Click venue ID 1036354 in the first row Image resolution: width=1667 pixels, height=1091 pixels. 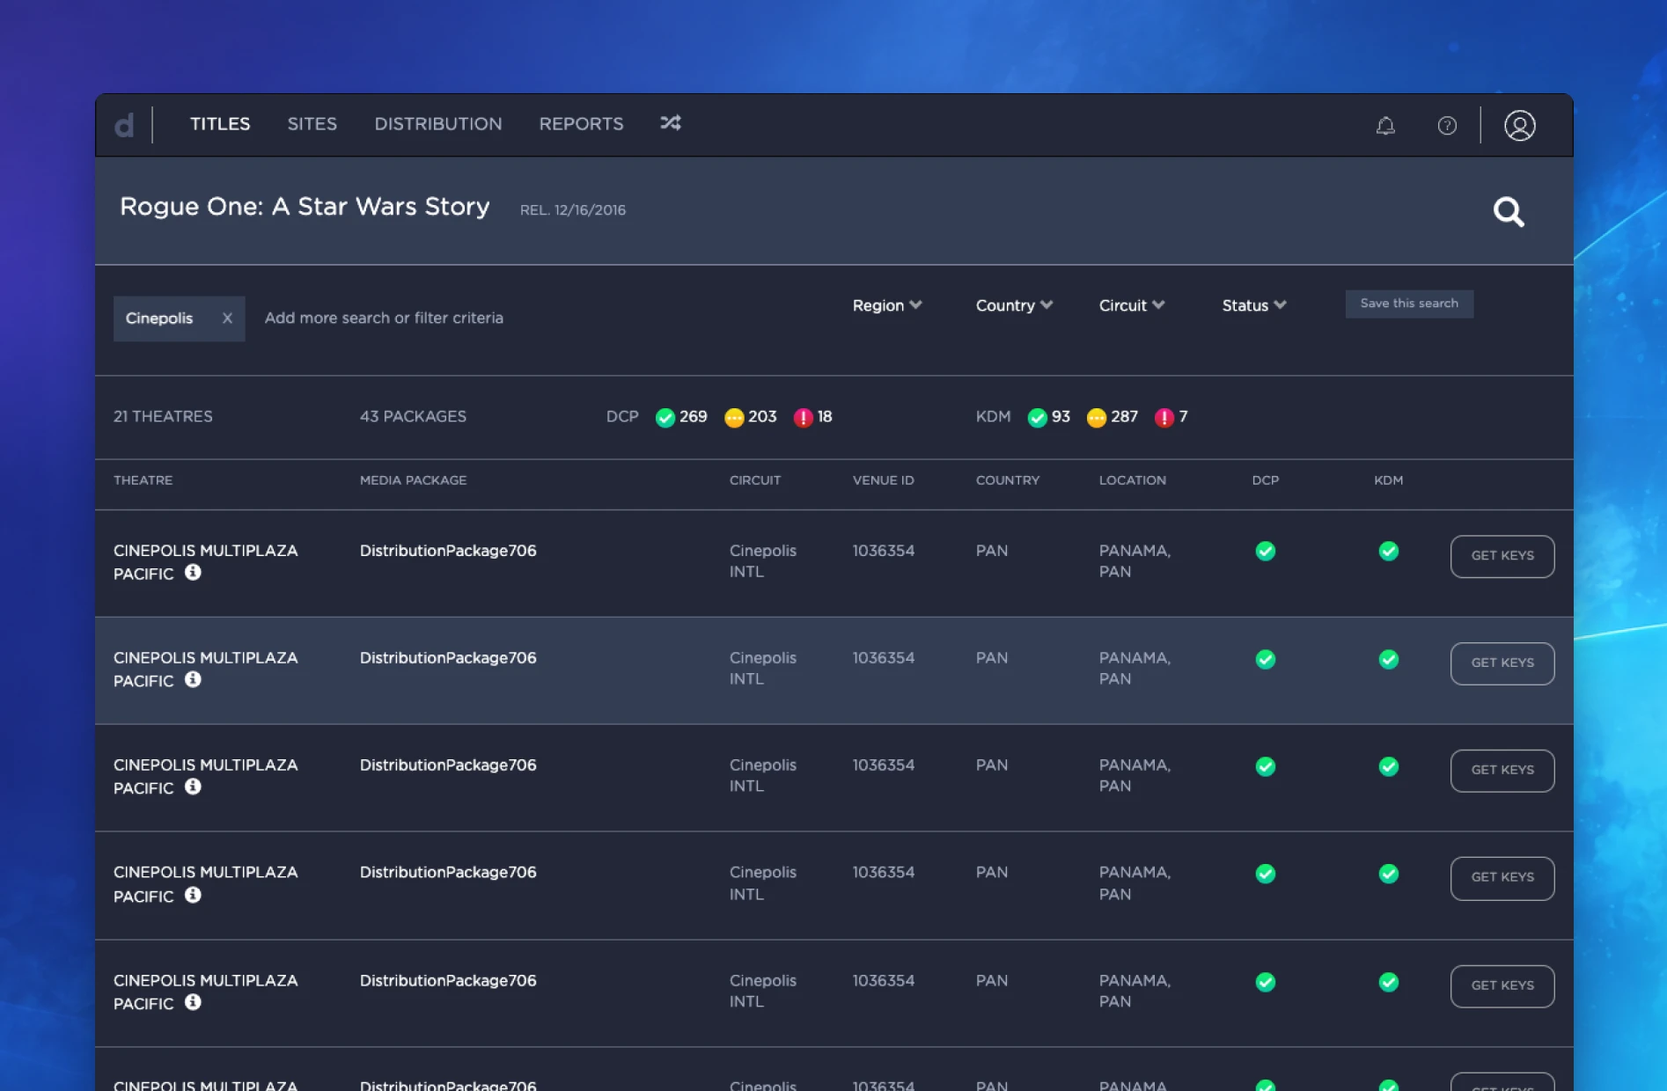[884, 551]
